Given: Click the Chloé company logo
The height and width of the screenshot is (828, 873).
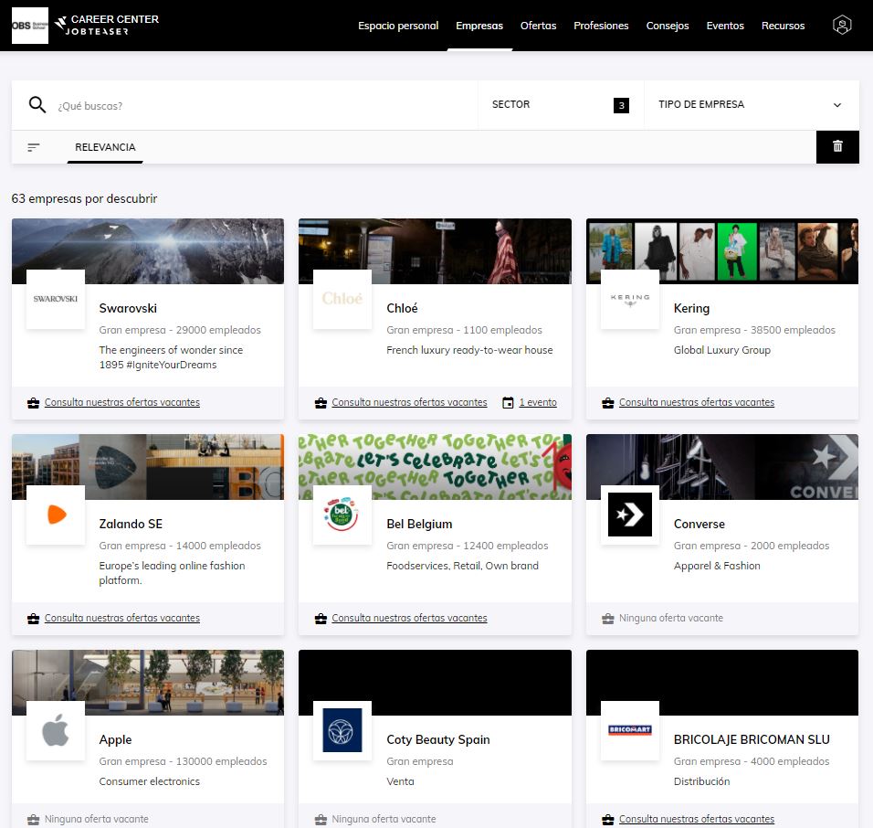Looking at the screenshot, I should tap(342, 299).
